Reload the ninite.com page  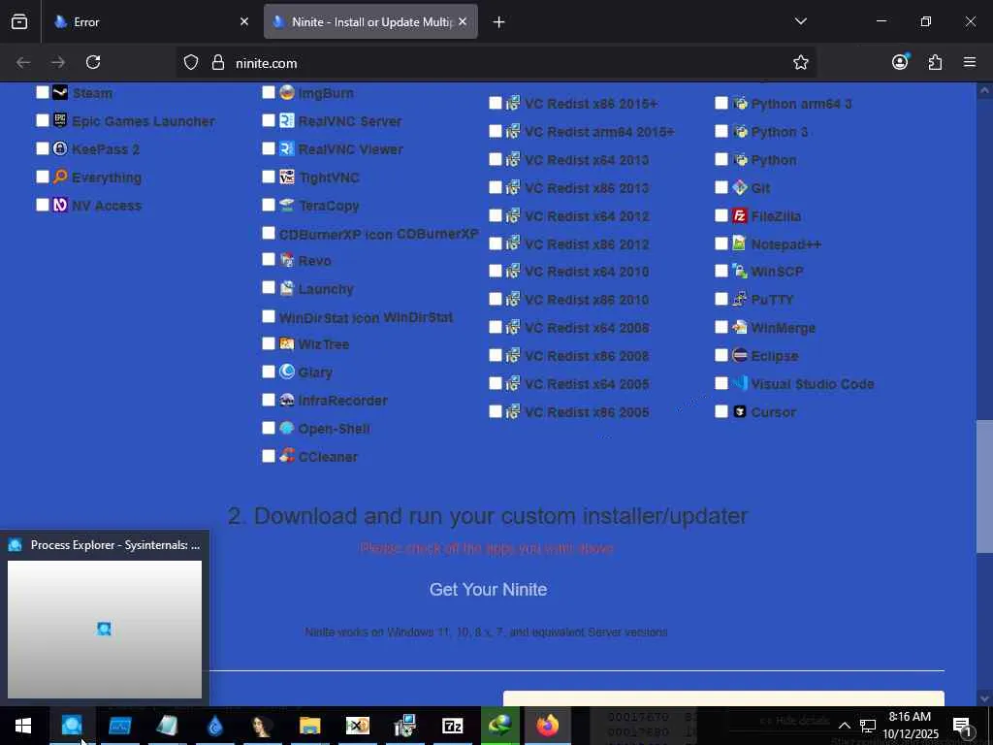pyautogui.click(x=93, y=62)
